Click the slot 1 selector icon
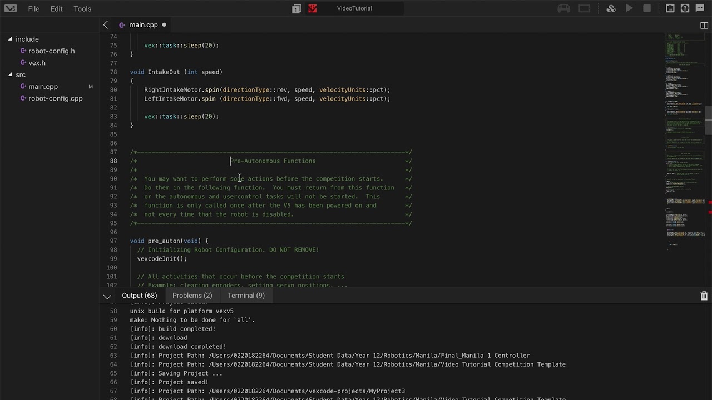This screenshot has height=400, width=712. 296,8
